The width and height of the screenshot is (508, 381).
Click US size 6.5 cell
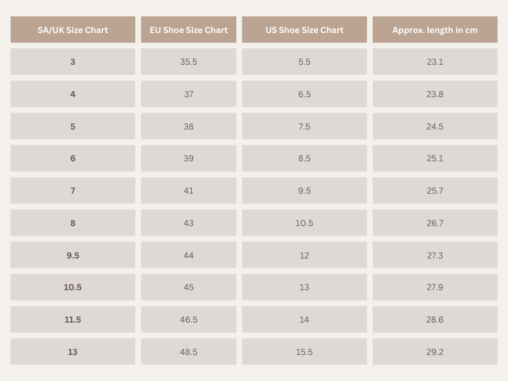(304, 94)
